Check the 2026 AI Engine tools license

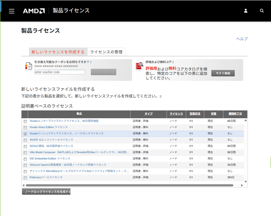point(25,140)
